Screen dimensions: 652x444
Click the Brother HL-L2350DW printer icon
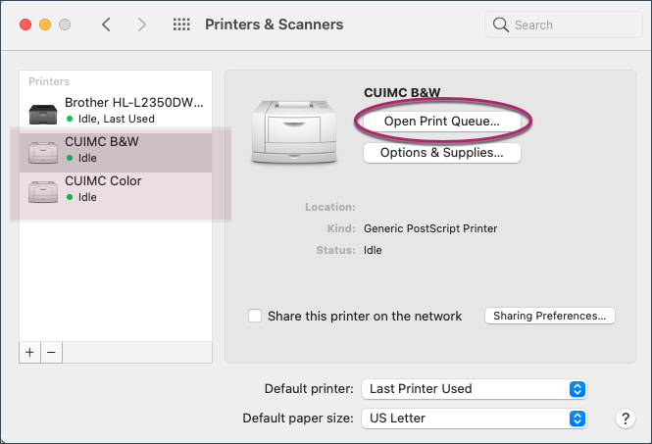click(x=42, y=110)
